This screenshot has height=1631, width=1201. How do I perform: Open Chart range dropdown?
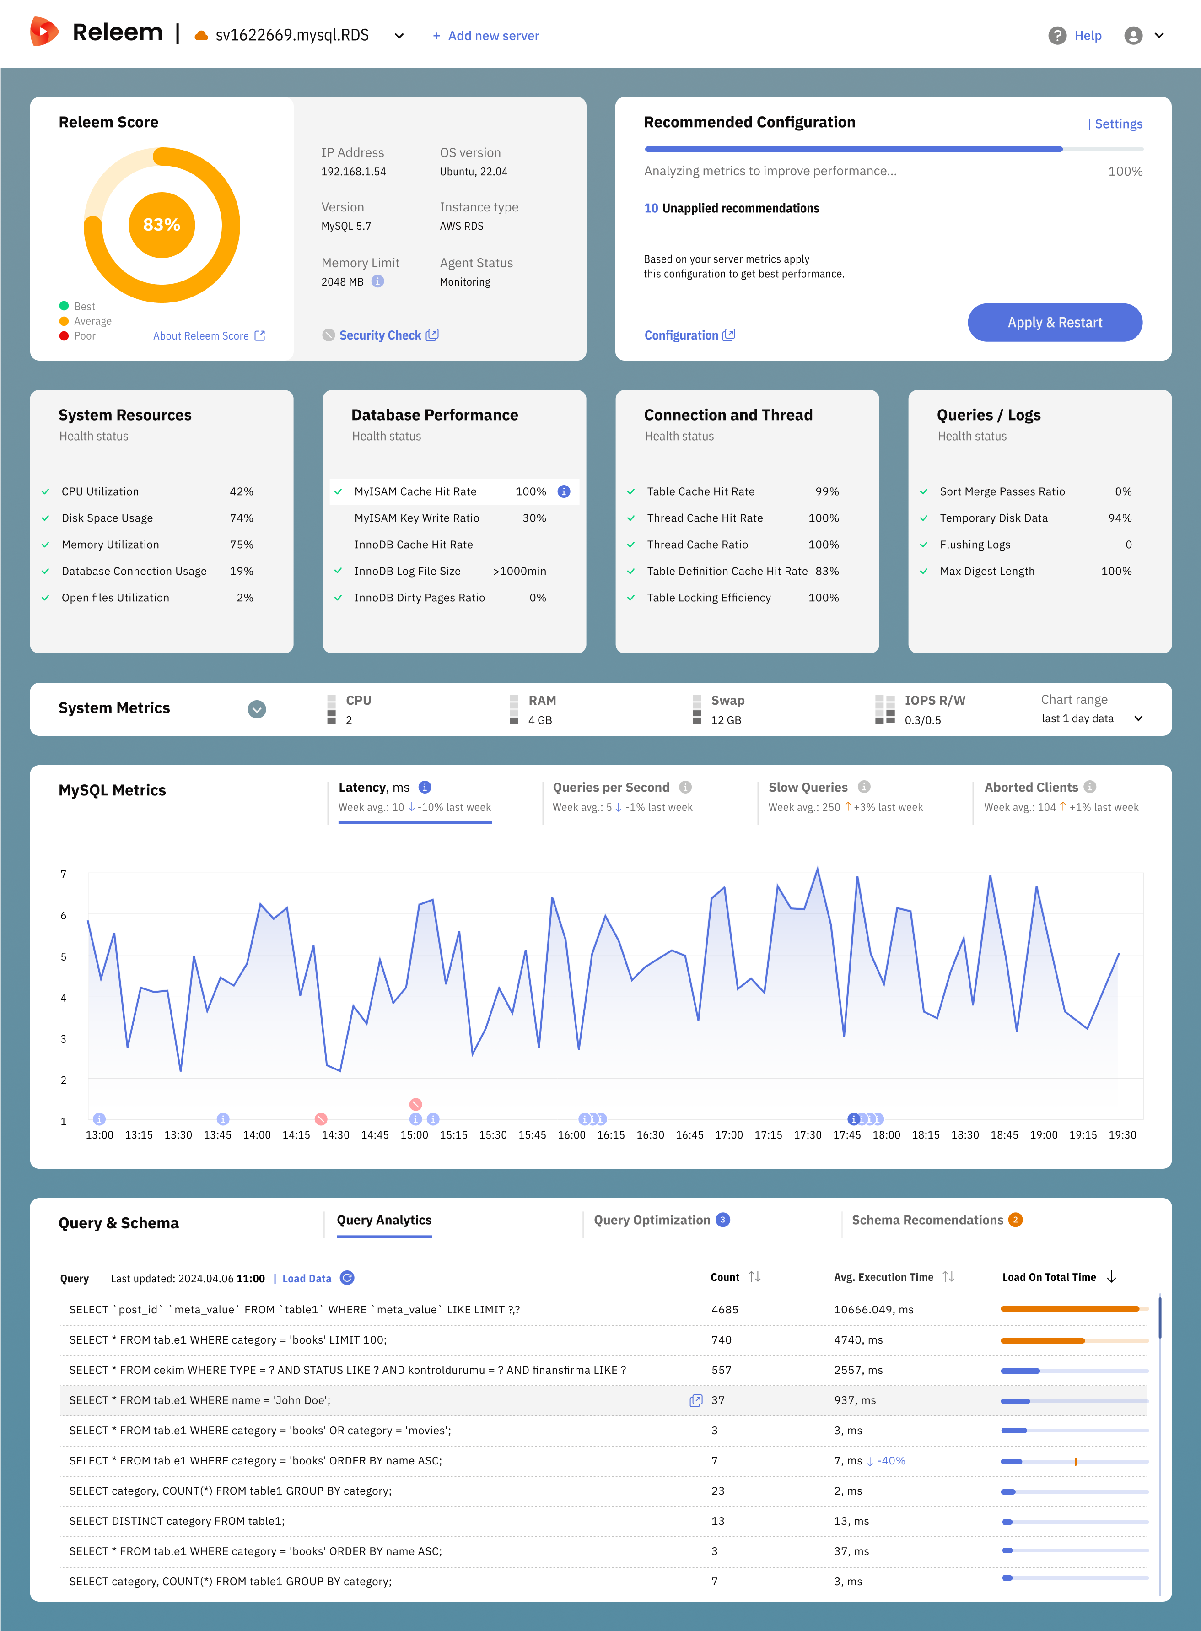click(1138, 718)
